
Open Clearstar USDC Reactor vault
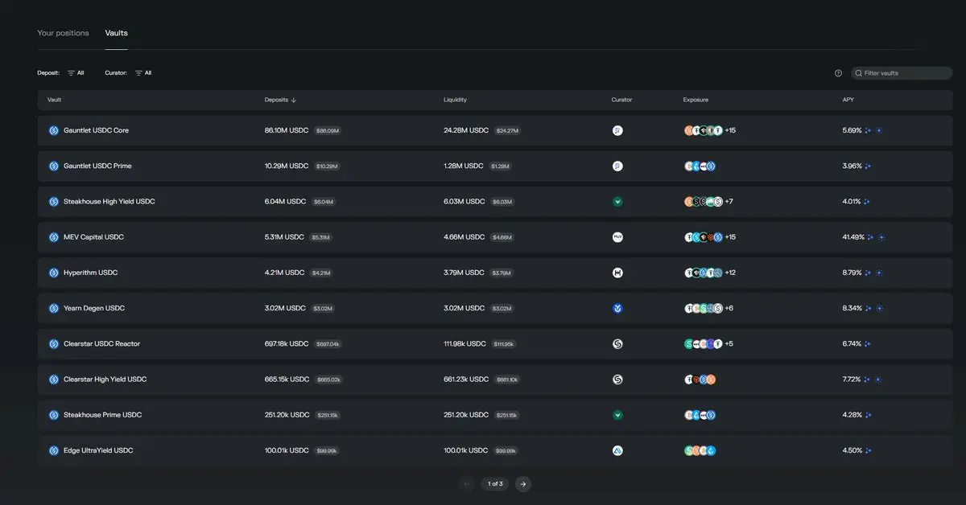coord(495,343)
